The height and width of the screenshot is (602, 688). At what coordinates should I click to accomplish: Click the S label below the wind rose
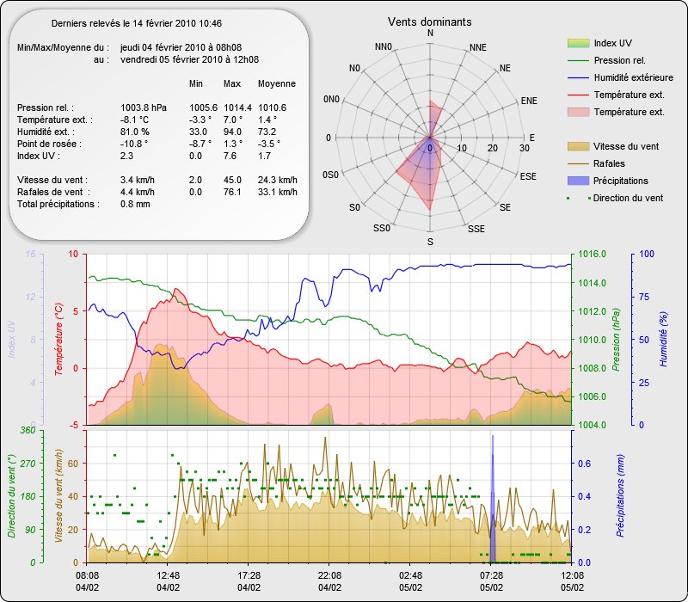click(x=430, y=242)
